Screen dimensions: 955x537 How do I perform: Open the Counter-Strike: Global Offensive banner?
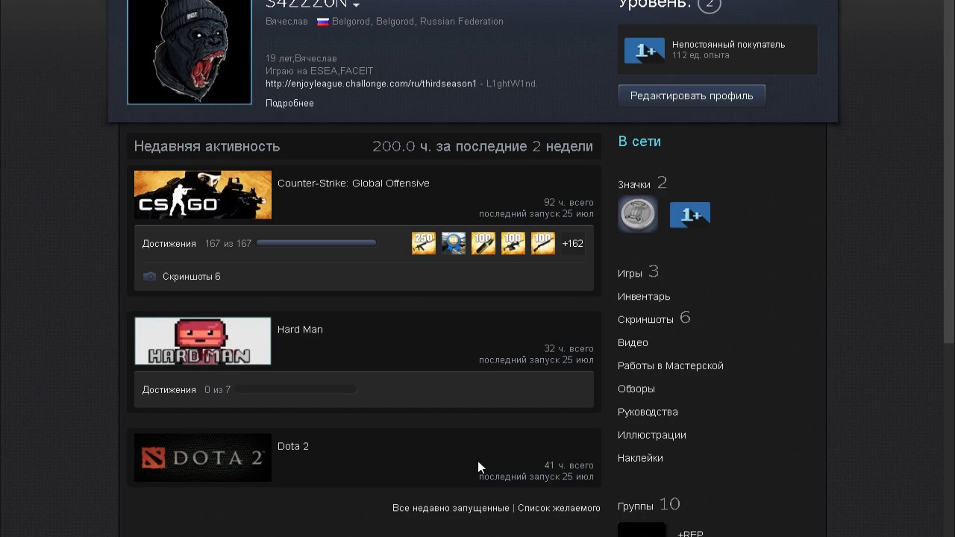click(203, 195)
